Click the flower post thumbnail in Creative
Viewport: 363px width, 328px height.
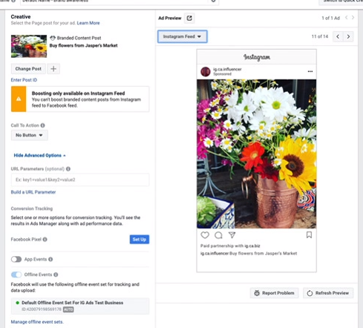pos(29,46)
